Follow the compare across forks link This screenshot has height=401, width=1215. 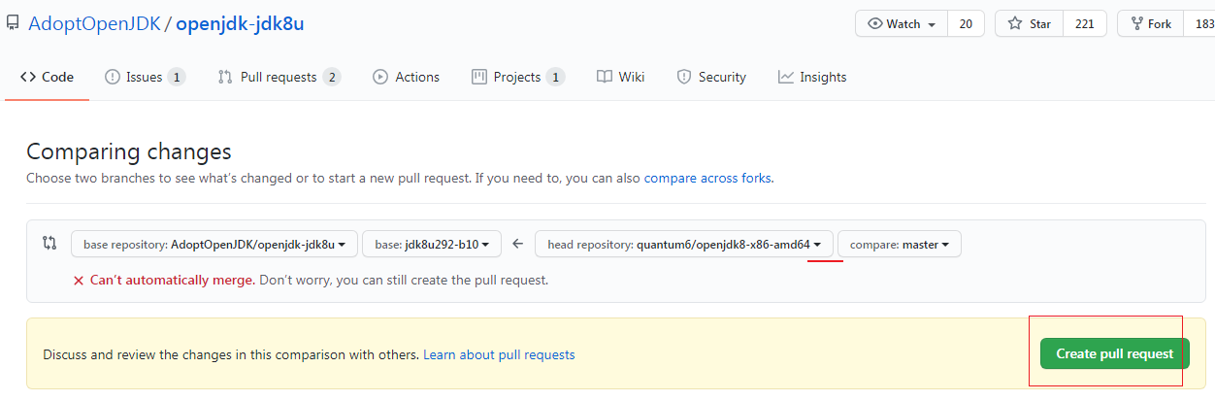[x=707, y=179]
